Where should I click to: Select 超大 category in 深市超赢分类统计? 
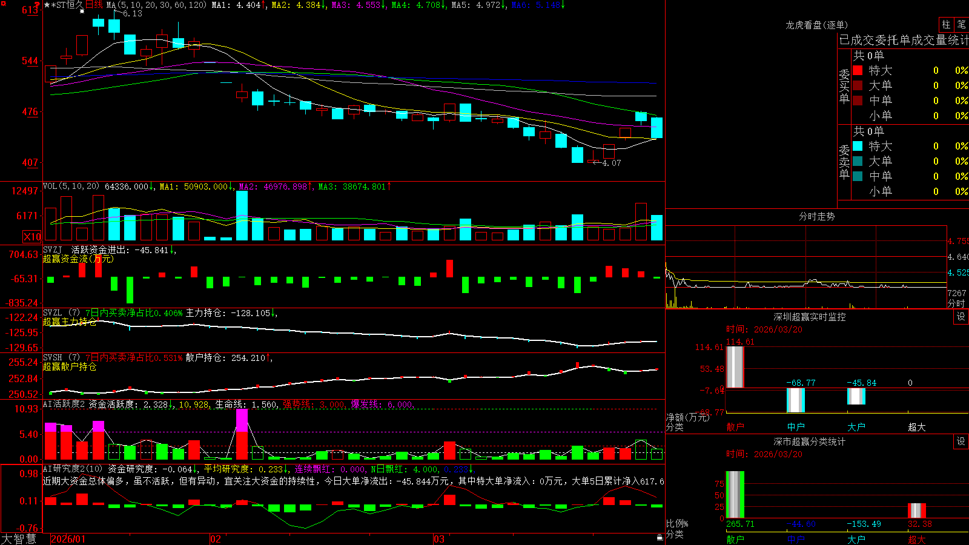coord(917,540)
